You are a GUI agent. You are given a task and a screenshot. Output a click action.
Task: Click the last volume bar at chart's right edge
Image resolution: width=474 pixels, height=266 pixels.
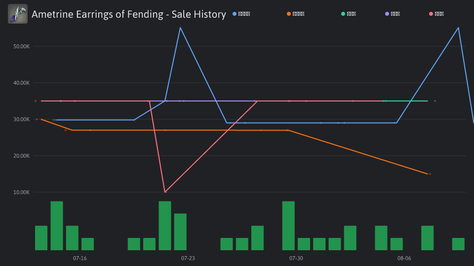[x=458, y=244]
